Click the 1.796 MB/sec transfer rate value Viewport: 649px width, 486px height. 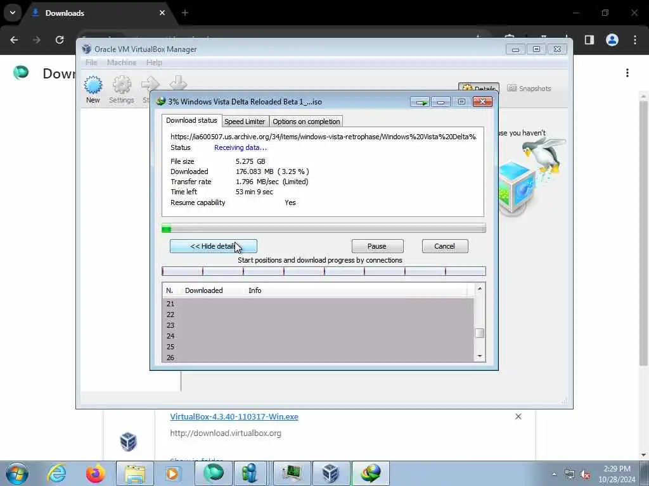pyautogui.click(x=272, y=182)
